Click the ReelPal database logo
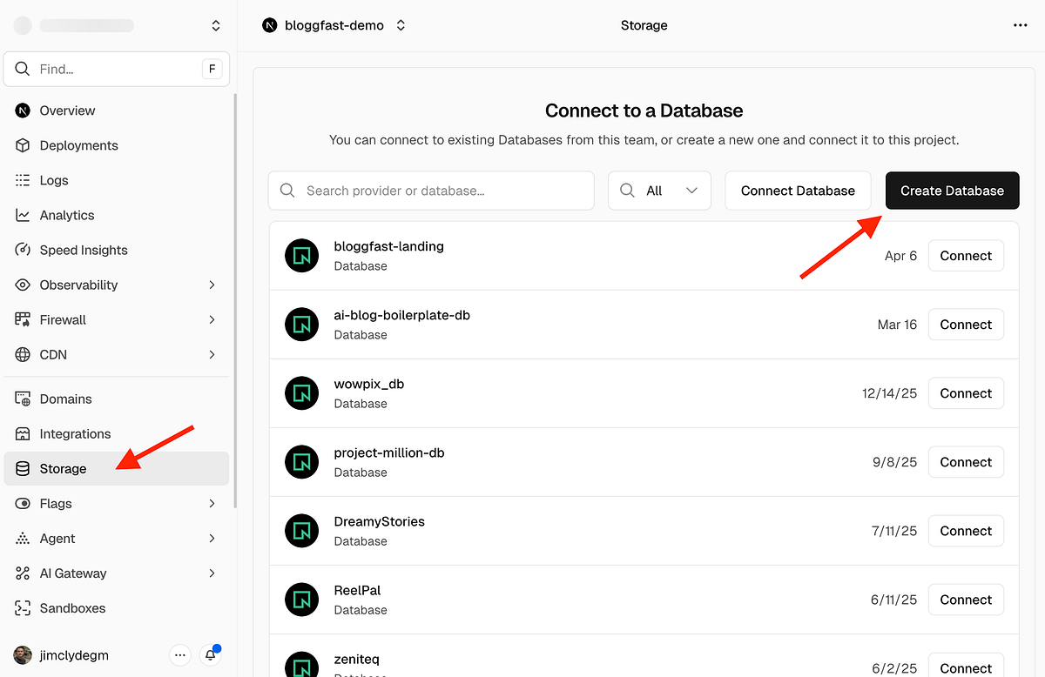 click(x=302, y=600)
